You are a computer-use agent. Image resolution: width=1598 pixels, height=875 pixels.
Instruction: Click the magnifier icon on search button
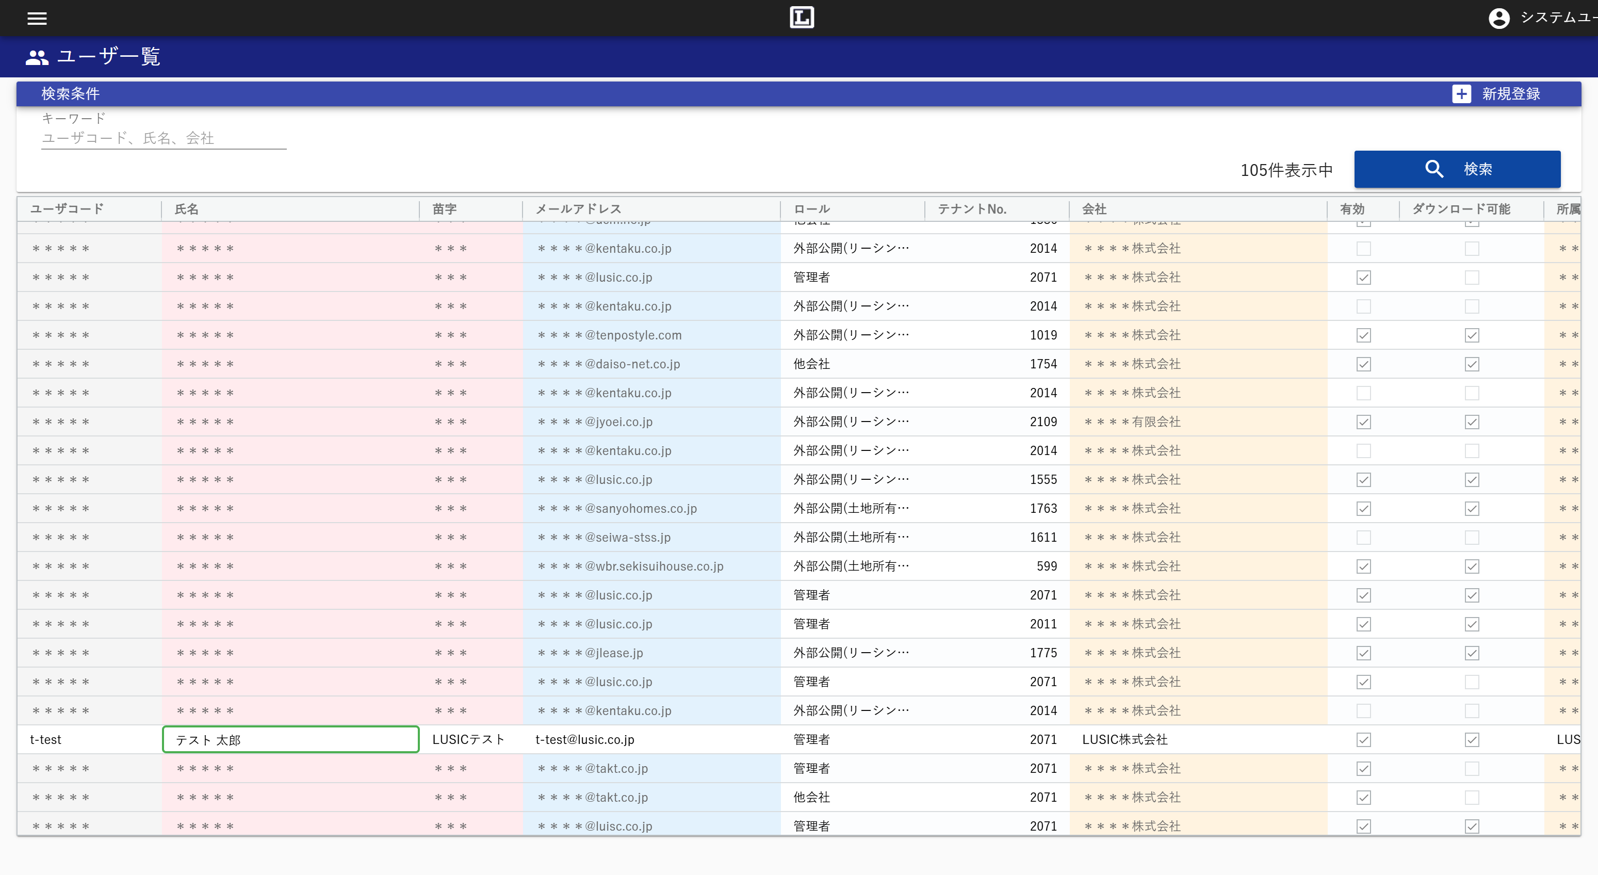[1433, 169]
